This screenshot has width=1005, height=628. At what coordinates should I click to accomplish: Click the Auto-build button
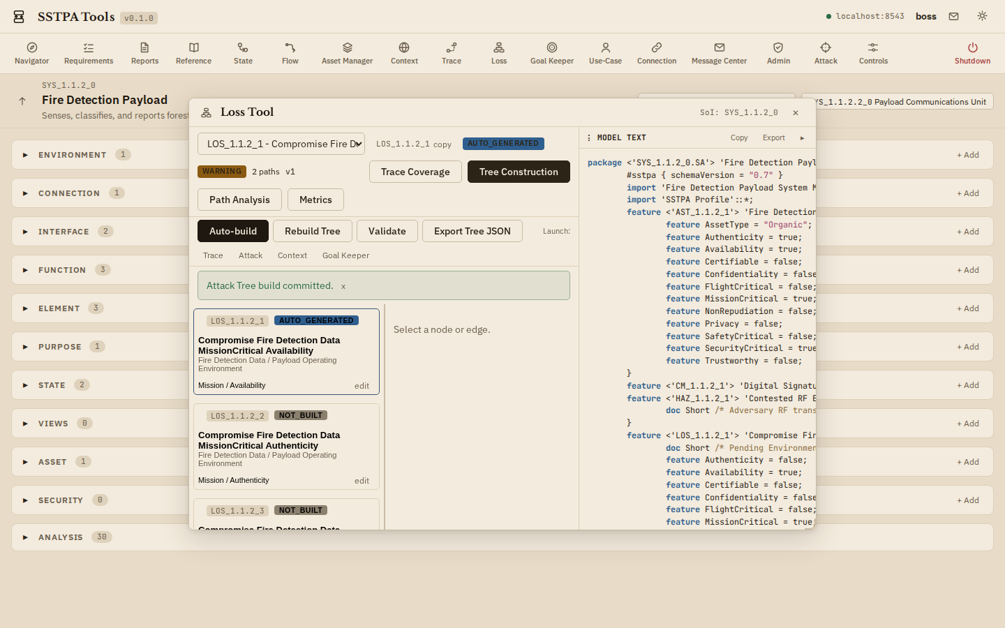coord(233,231)
